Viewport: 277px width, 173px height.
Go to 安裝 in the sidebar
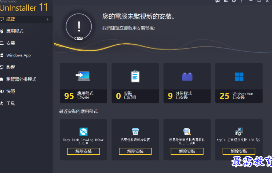pos(11,43)
